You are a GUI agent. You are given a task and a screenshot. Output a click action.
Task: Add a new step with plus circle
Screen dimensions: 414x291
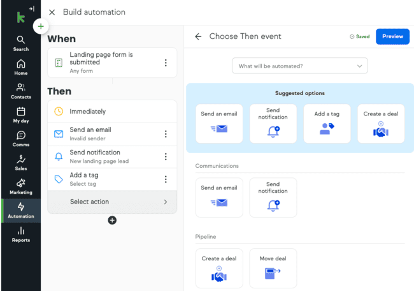point(112,220)
